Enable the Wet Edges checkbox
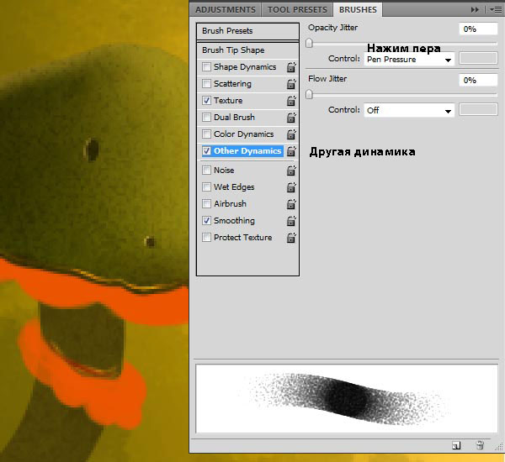The width and height of the screenshot is (505, 462). tap(206, 186)
